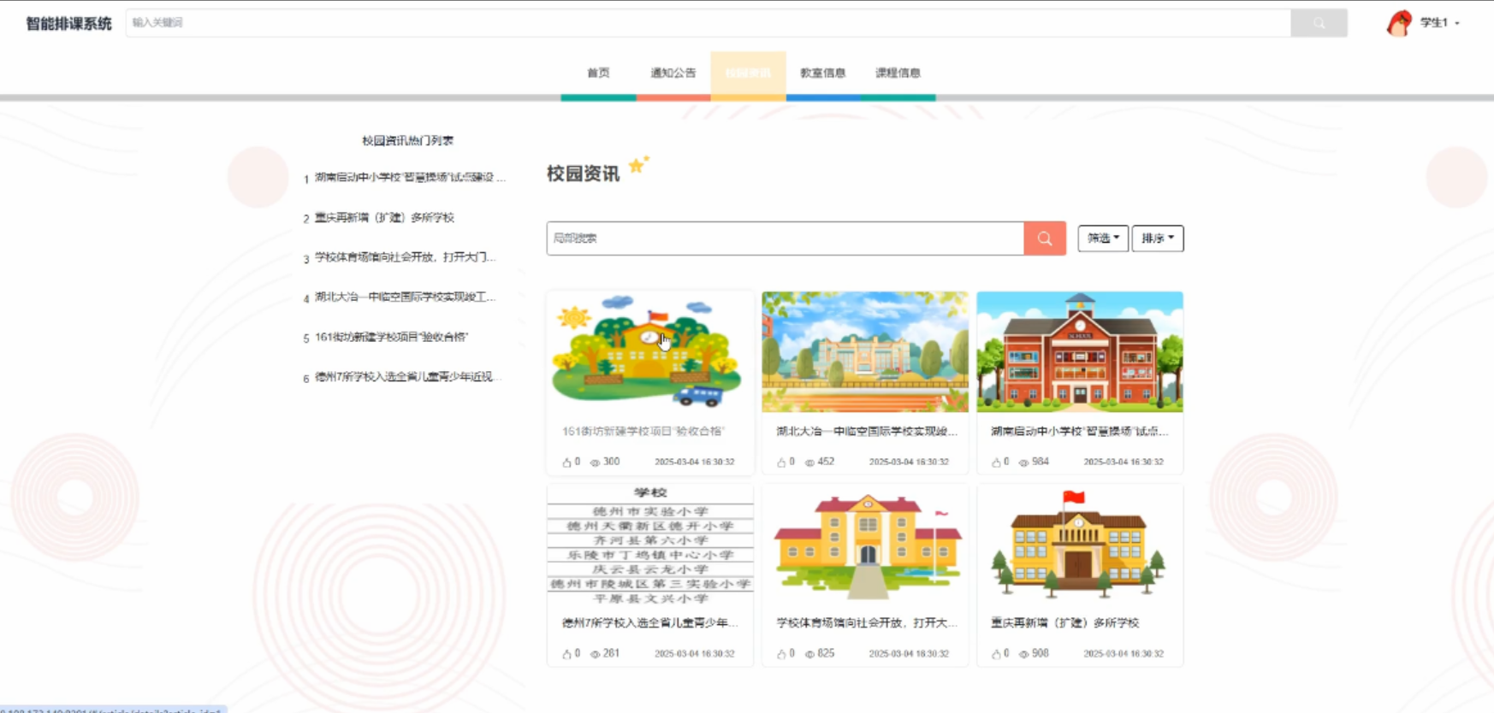This screenshot has width=1494, height=713.
Task: Click the eye views icon showing 300
Action: (595, 463)
